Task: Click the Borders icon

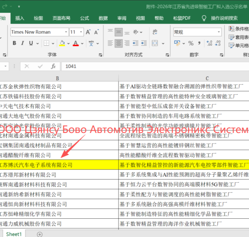Action: tap(47, 43)
